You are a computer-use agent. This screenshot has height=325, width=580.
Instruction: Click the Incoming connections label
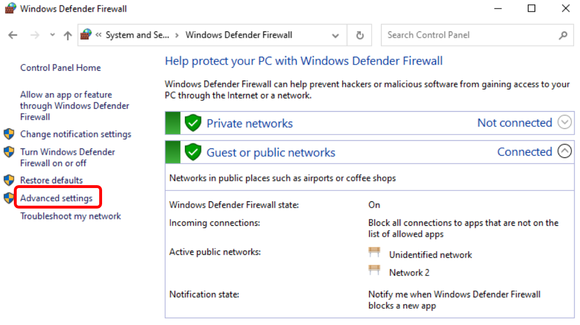click(x=215, y=222)
